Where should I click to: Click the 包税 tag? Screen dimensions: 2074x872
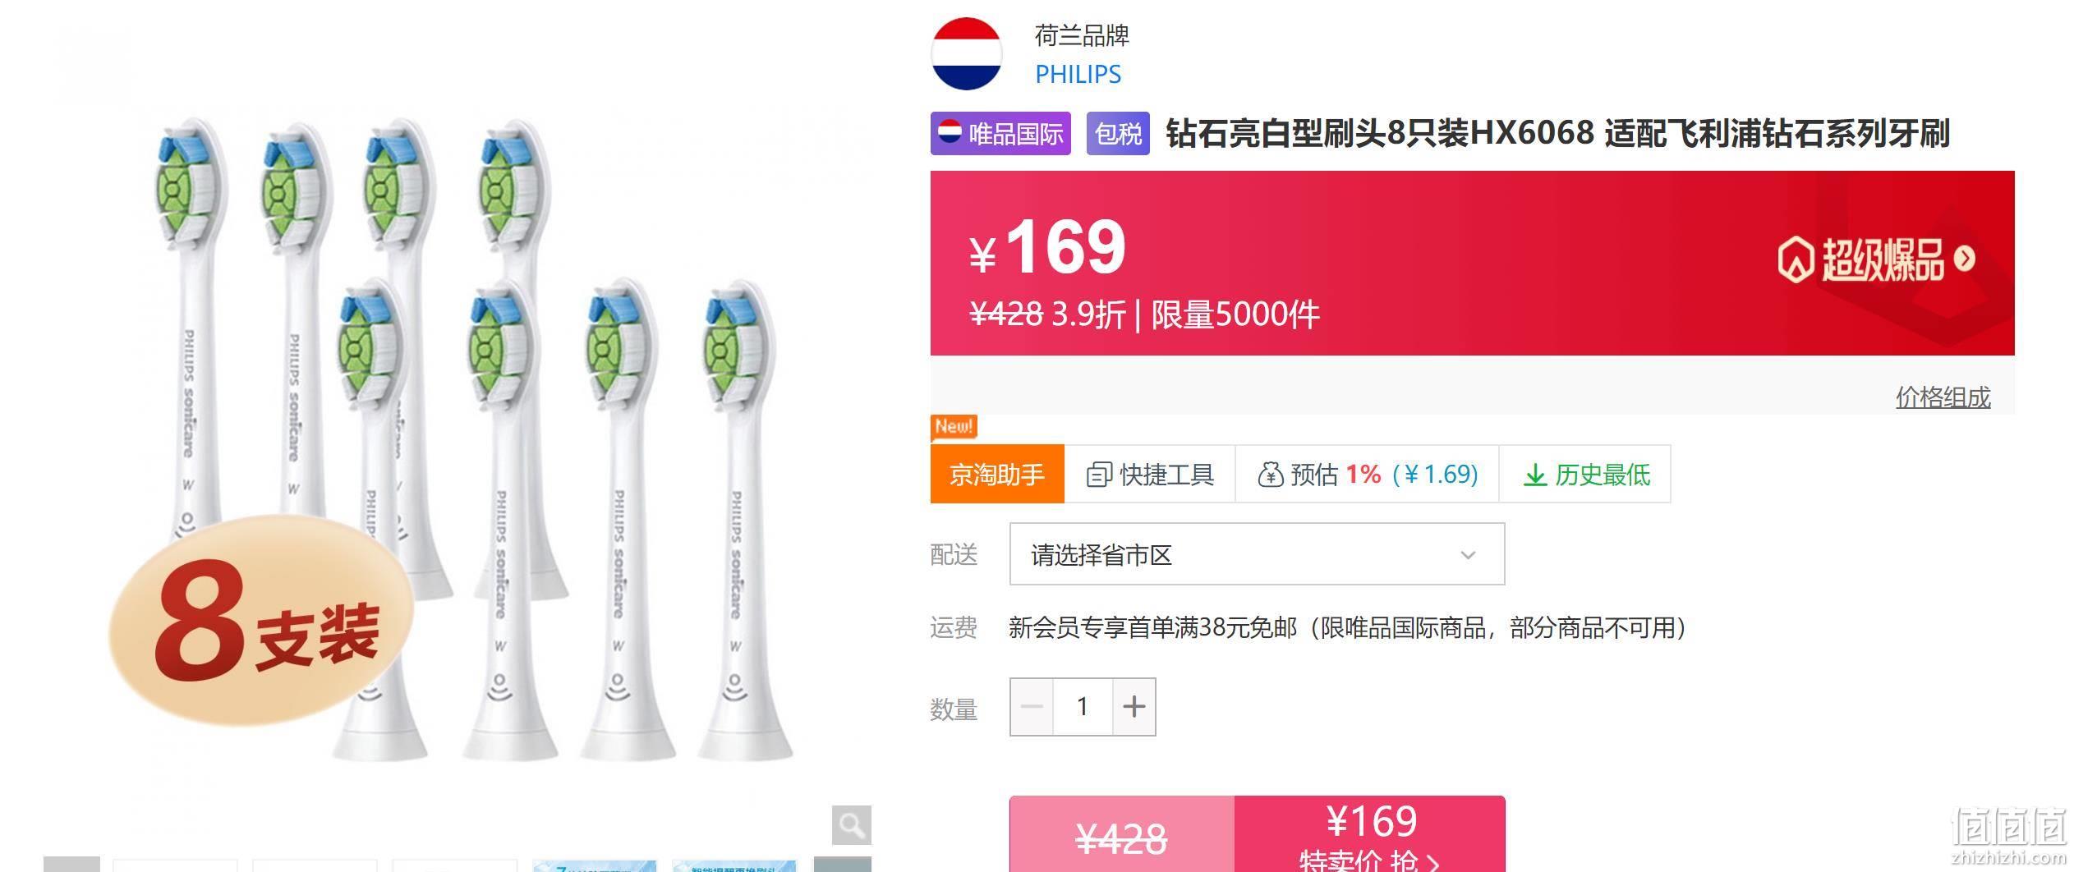[1118, 133]
